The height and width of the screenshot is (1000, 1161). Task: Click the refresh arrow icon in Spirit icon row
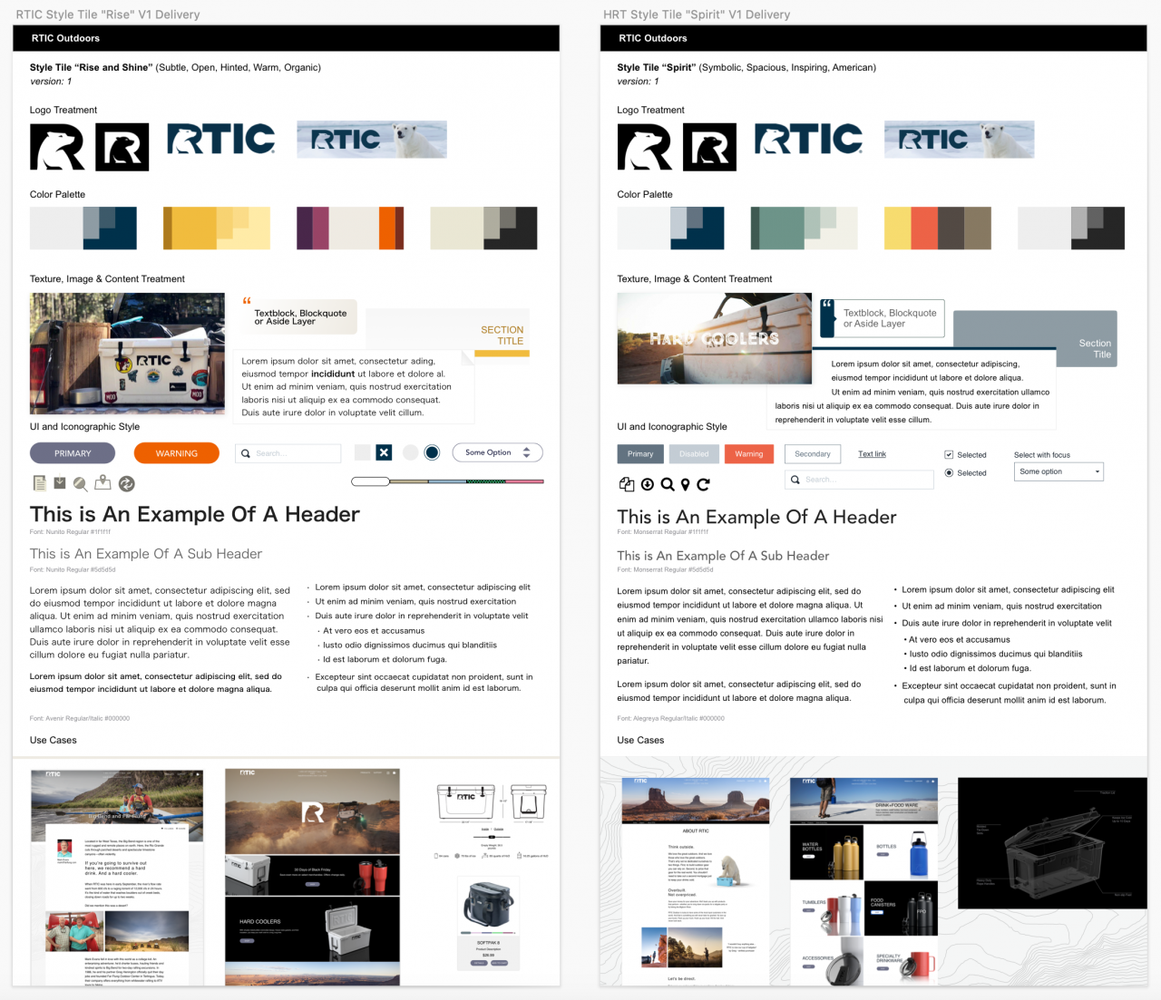(x=703, y=484)
